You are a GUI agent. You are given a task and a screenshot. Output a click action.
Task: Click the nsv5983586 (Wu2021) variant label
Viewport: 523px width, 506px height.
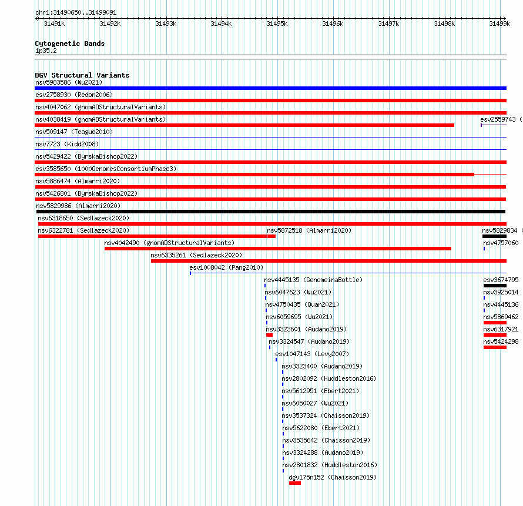click(69, 82)
